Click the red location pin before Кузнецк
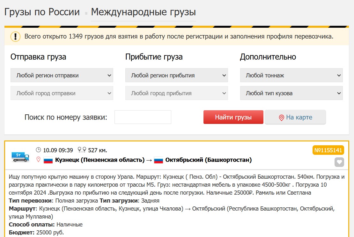The image size is (354, 237). (38, 159)
